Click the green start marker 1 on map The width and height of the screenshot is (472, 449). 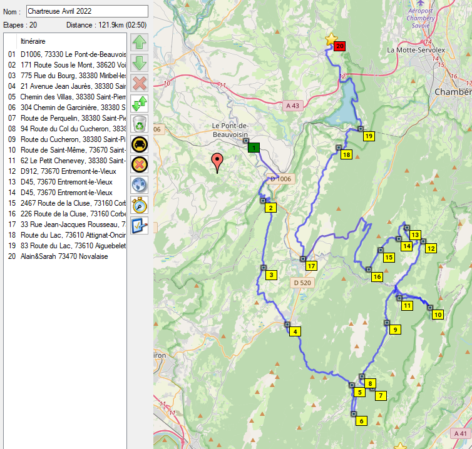(254, 148)
